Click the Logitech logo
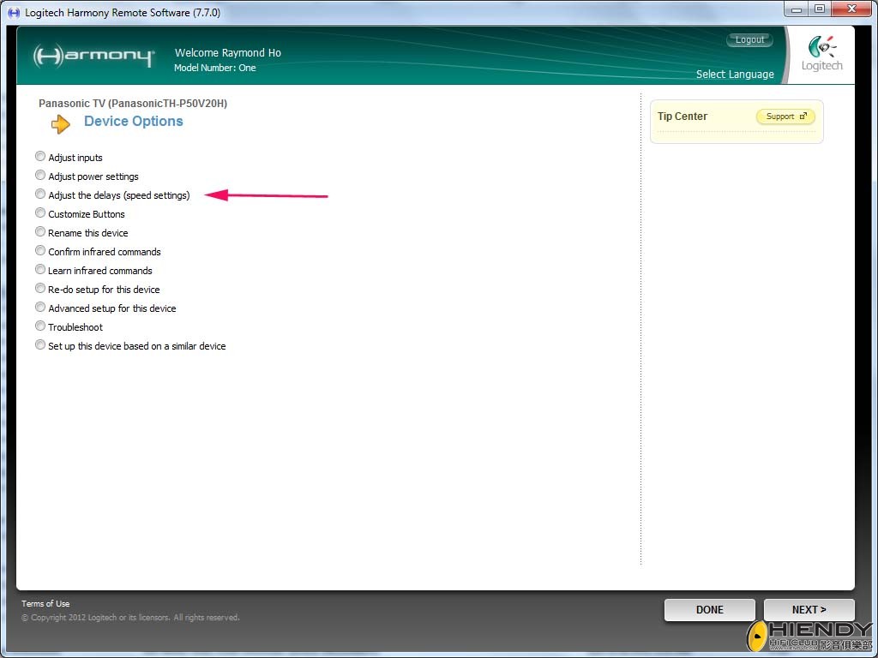 pyautogui.click(x=821, y=55)
